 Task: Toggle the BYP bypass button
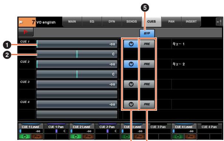tap(147, 33)
